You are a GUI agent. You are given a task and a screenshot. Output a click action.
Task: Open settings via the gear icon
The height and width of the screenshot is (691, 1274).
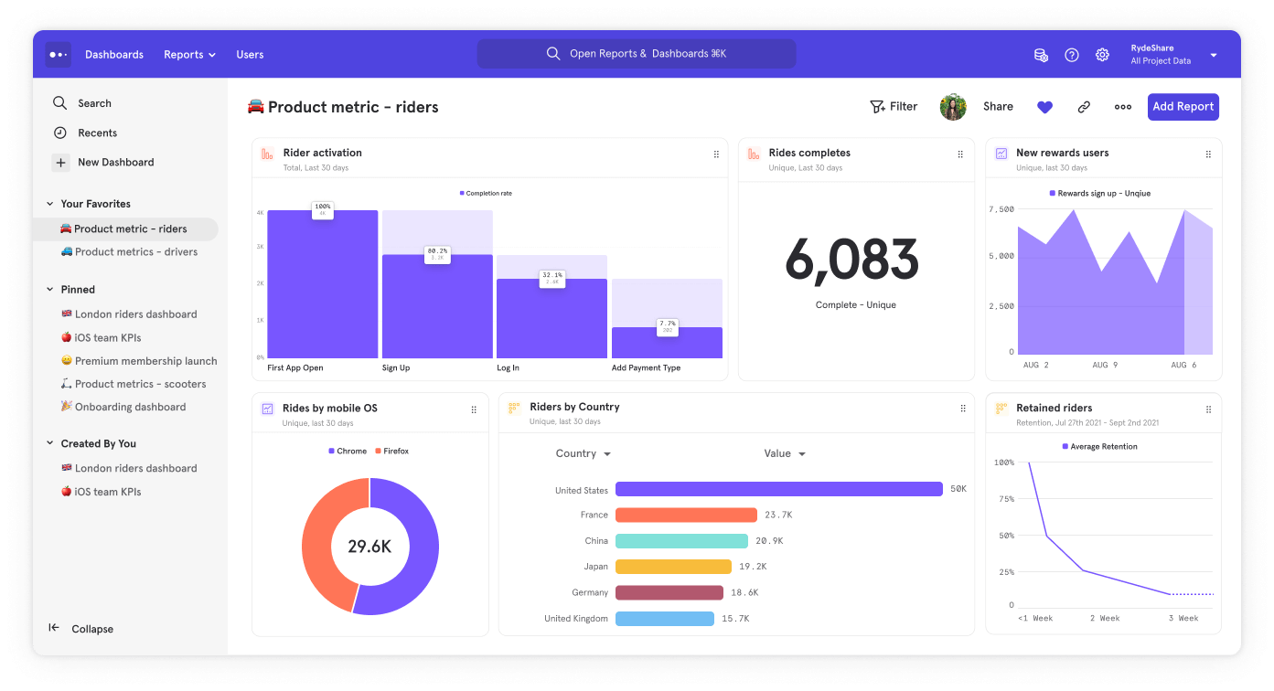click(x=1102, y=55)
